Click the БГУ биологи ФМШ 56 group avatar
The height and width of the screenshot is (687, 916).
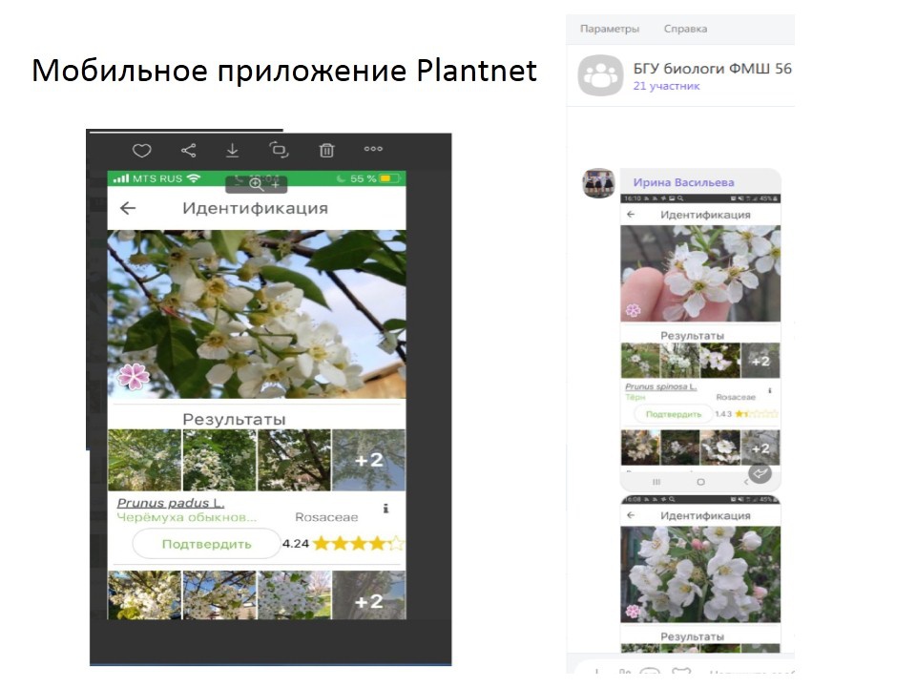pyautogui.click(x=599, y=76)
